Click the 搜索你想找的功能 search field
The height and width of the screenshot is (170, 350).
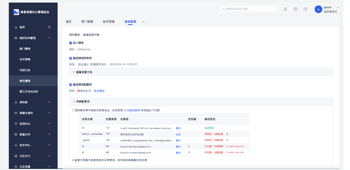(249, 9)
